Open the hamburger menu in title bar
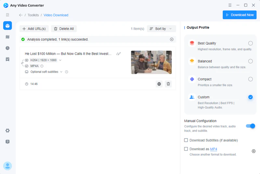 point(230,5)
